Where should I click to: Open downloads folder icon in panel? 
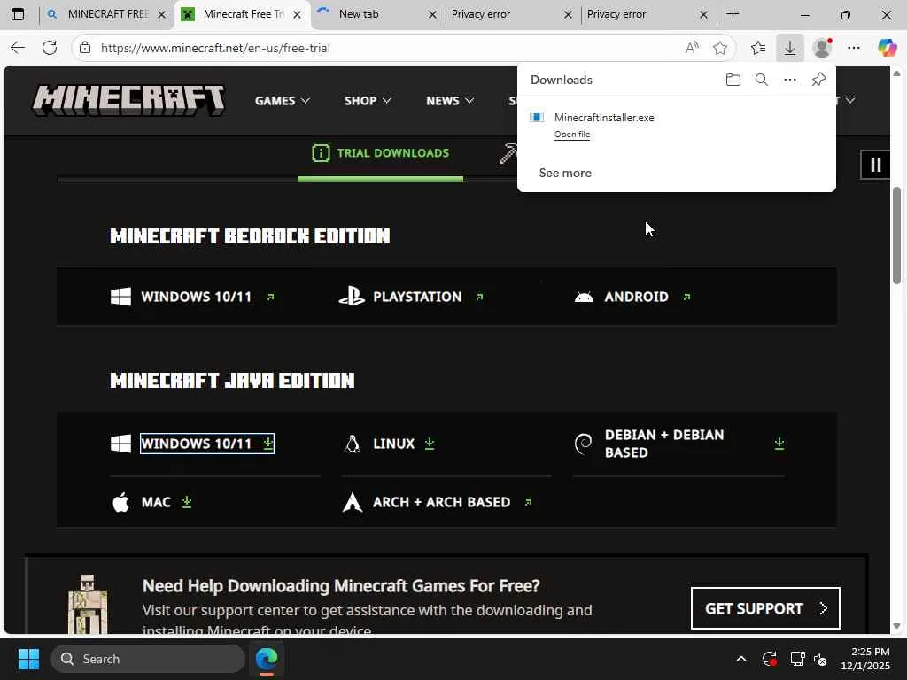[733, 80]
